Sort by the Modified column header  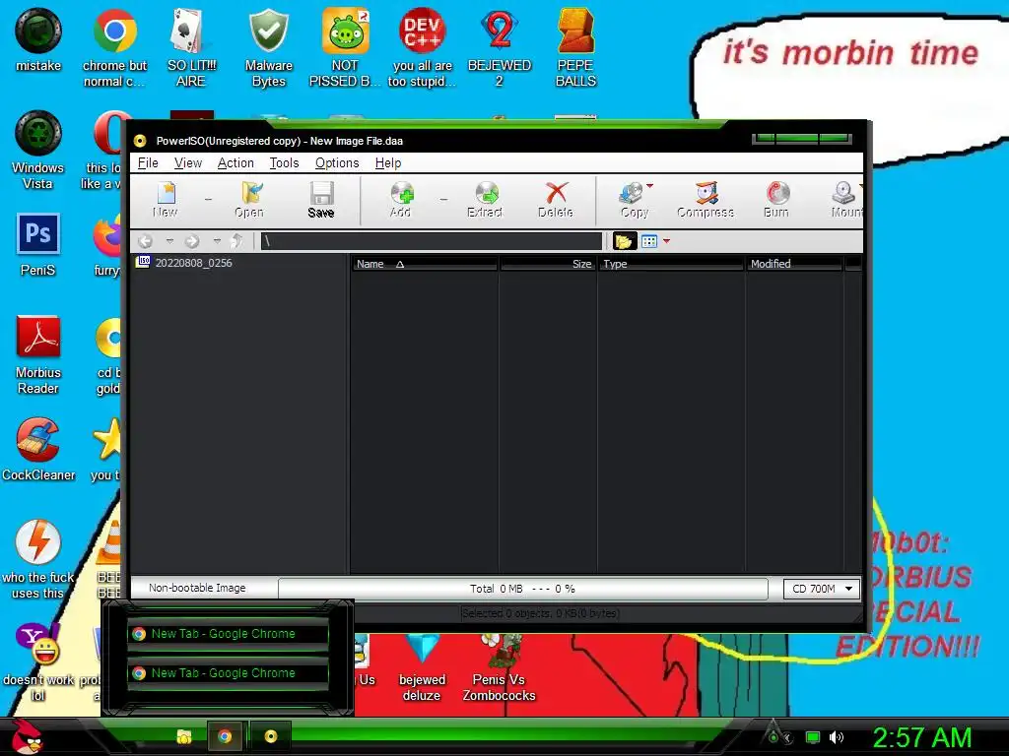(794, 264)
